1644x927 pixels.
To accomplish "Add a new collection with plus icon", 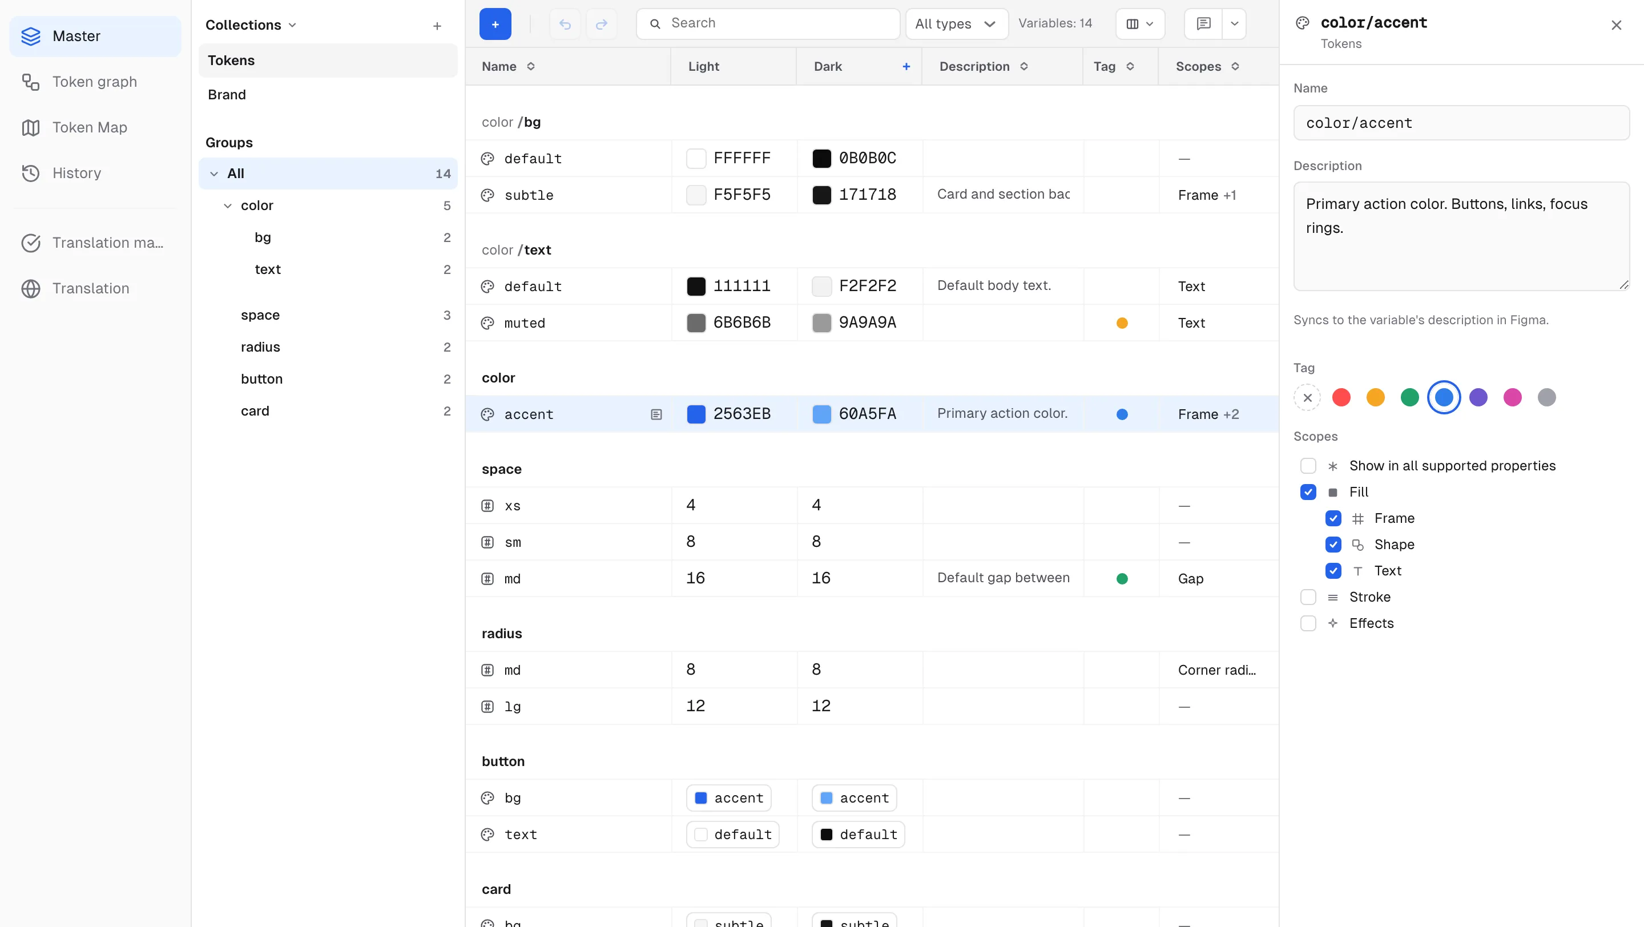I will (437, 26).
